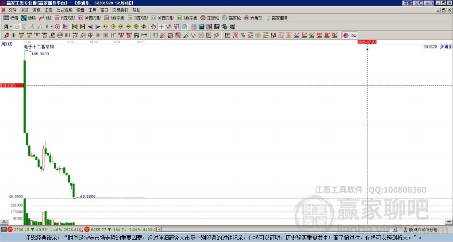Step chart right with black right arrow
Image resolution: width=453 pixels, height=242 pixels.
[98, 27]
